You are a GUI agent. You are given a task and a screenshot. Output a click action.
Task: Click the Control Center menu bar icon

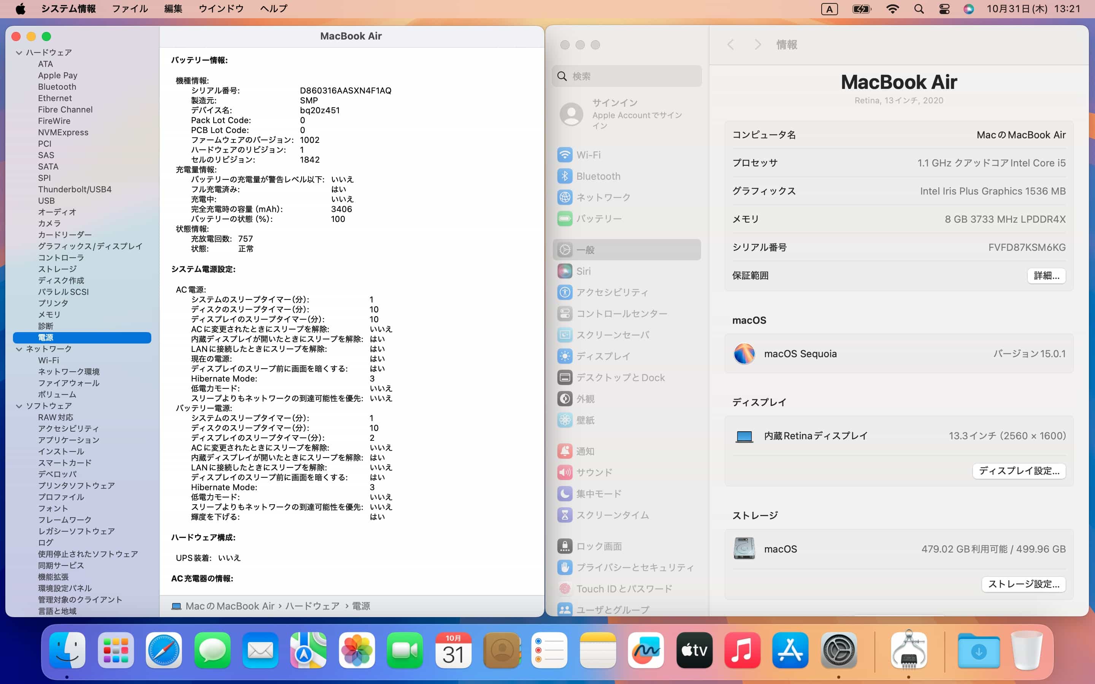click(x=944, y=9)
